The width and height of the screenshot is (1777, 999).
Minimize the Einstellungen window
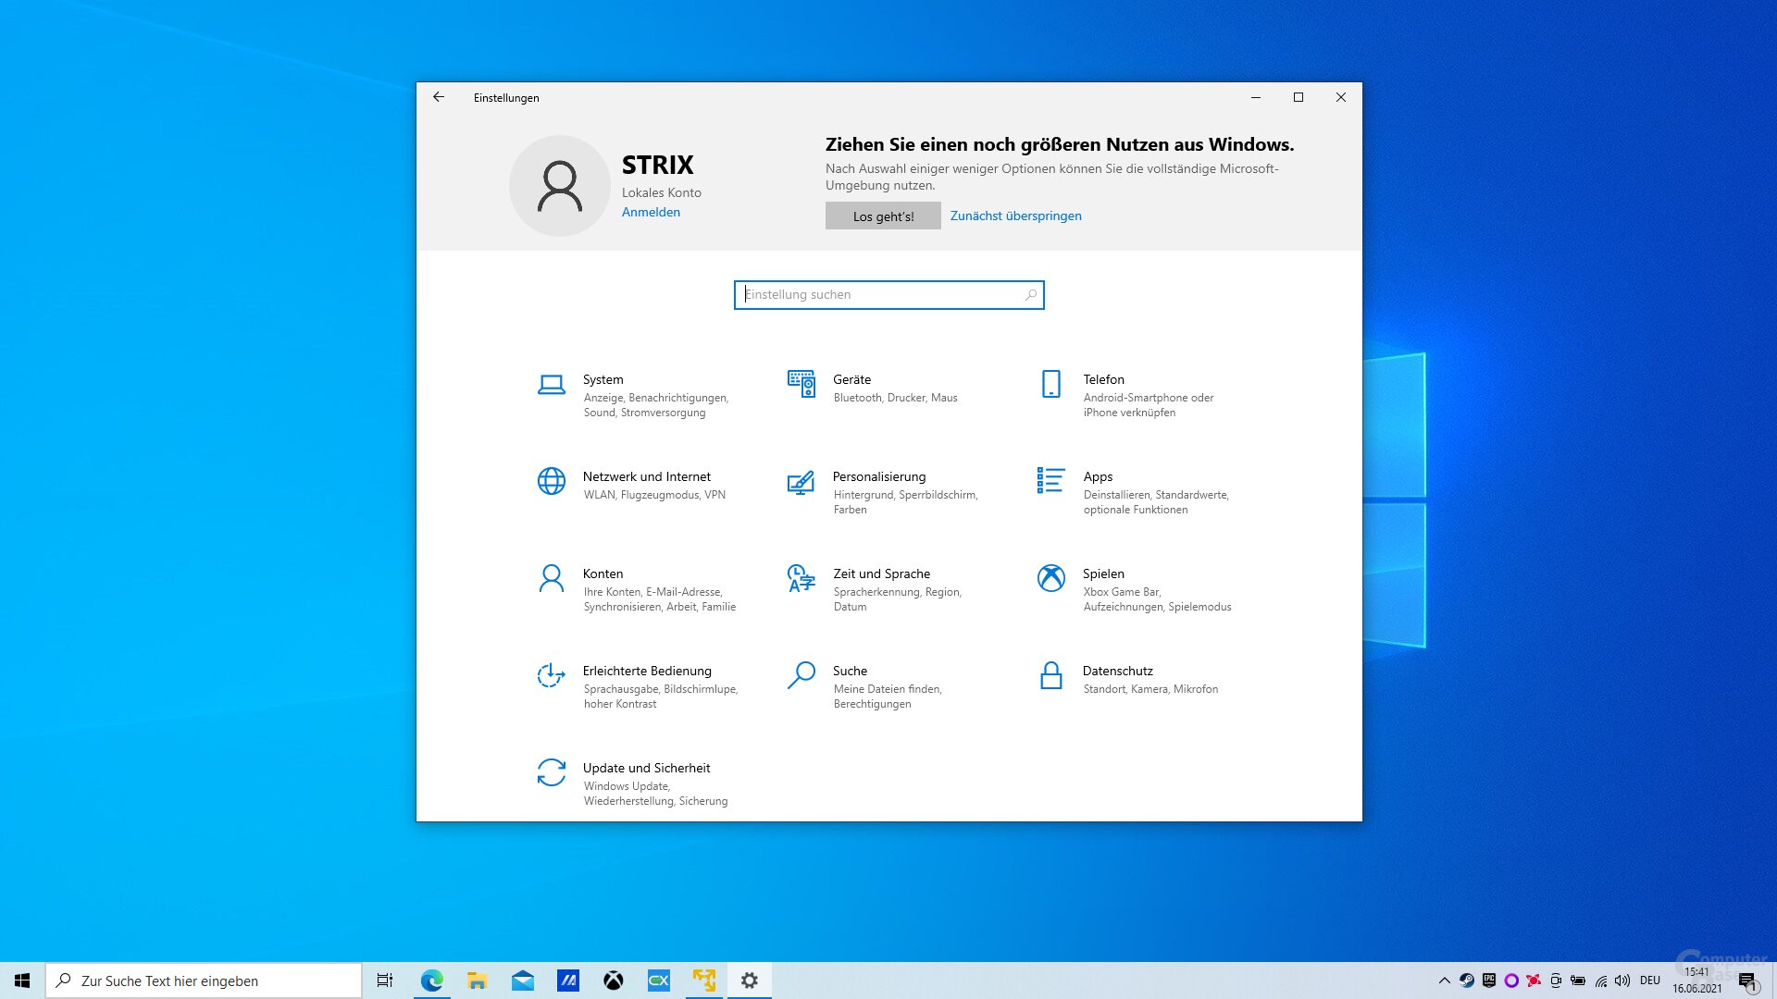[x=1256, y=97]
